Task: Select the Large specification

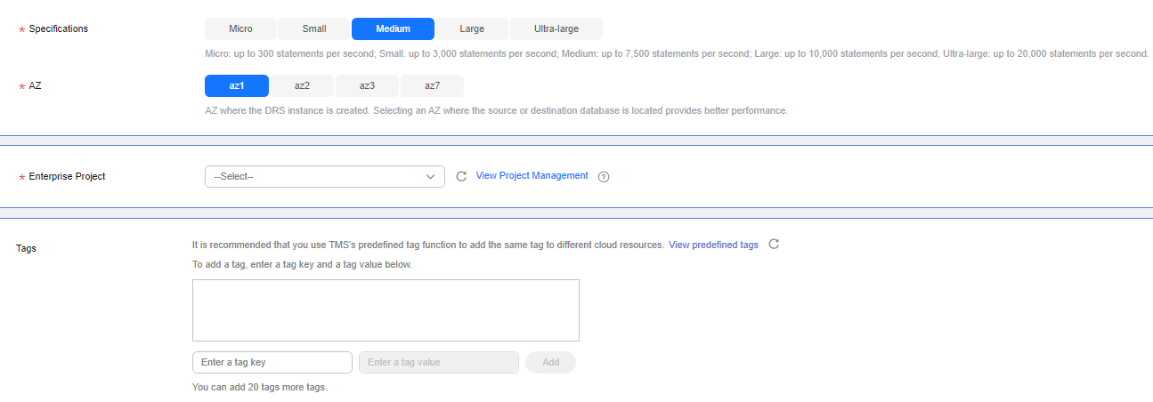Action: pos(472,28)
